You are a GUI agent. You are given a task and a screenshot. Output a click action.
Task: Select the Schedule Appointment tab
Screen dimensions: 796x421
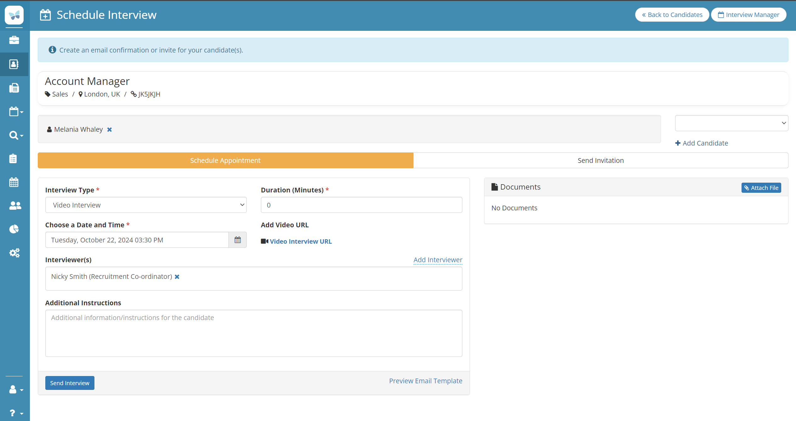click(x=225, y=160)
